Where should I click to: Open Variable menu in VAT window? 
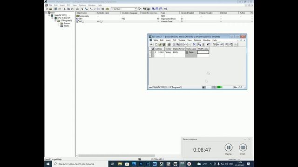pyautogui.click(x=182, y=40)
